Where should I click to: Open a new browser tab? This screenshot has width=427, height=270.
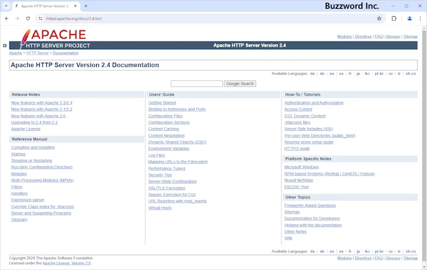86,6
